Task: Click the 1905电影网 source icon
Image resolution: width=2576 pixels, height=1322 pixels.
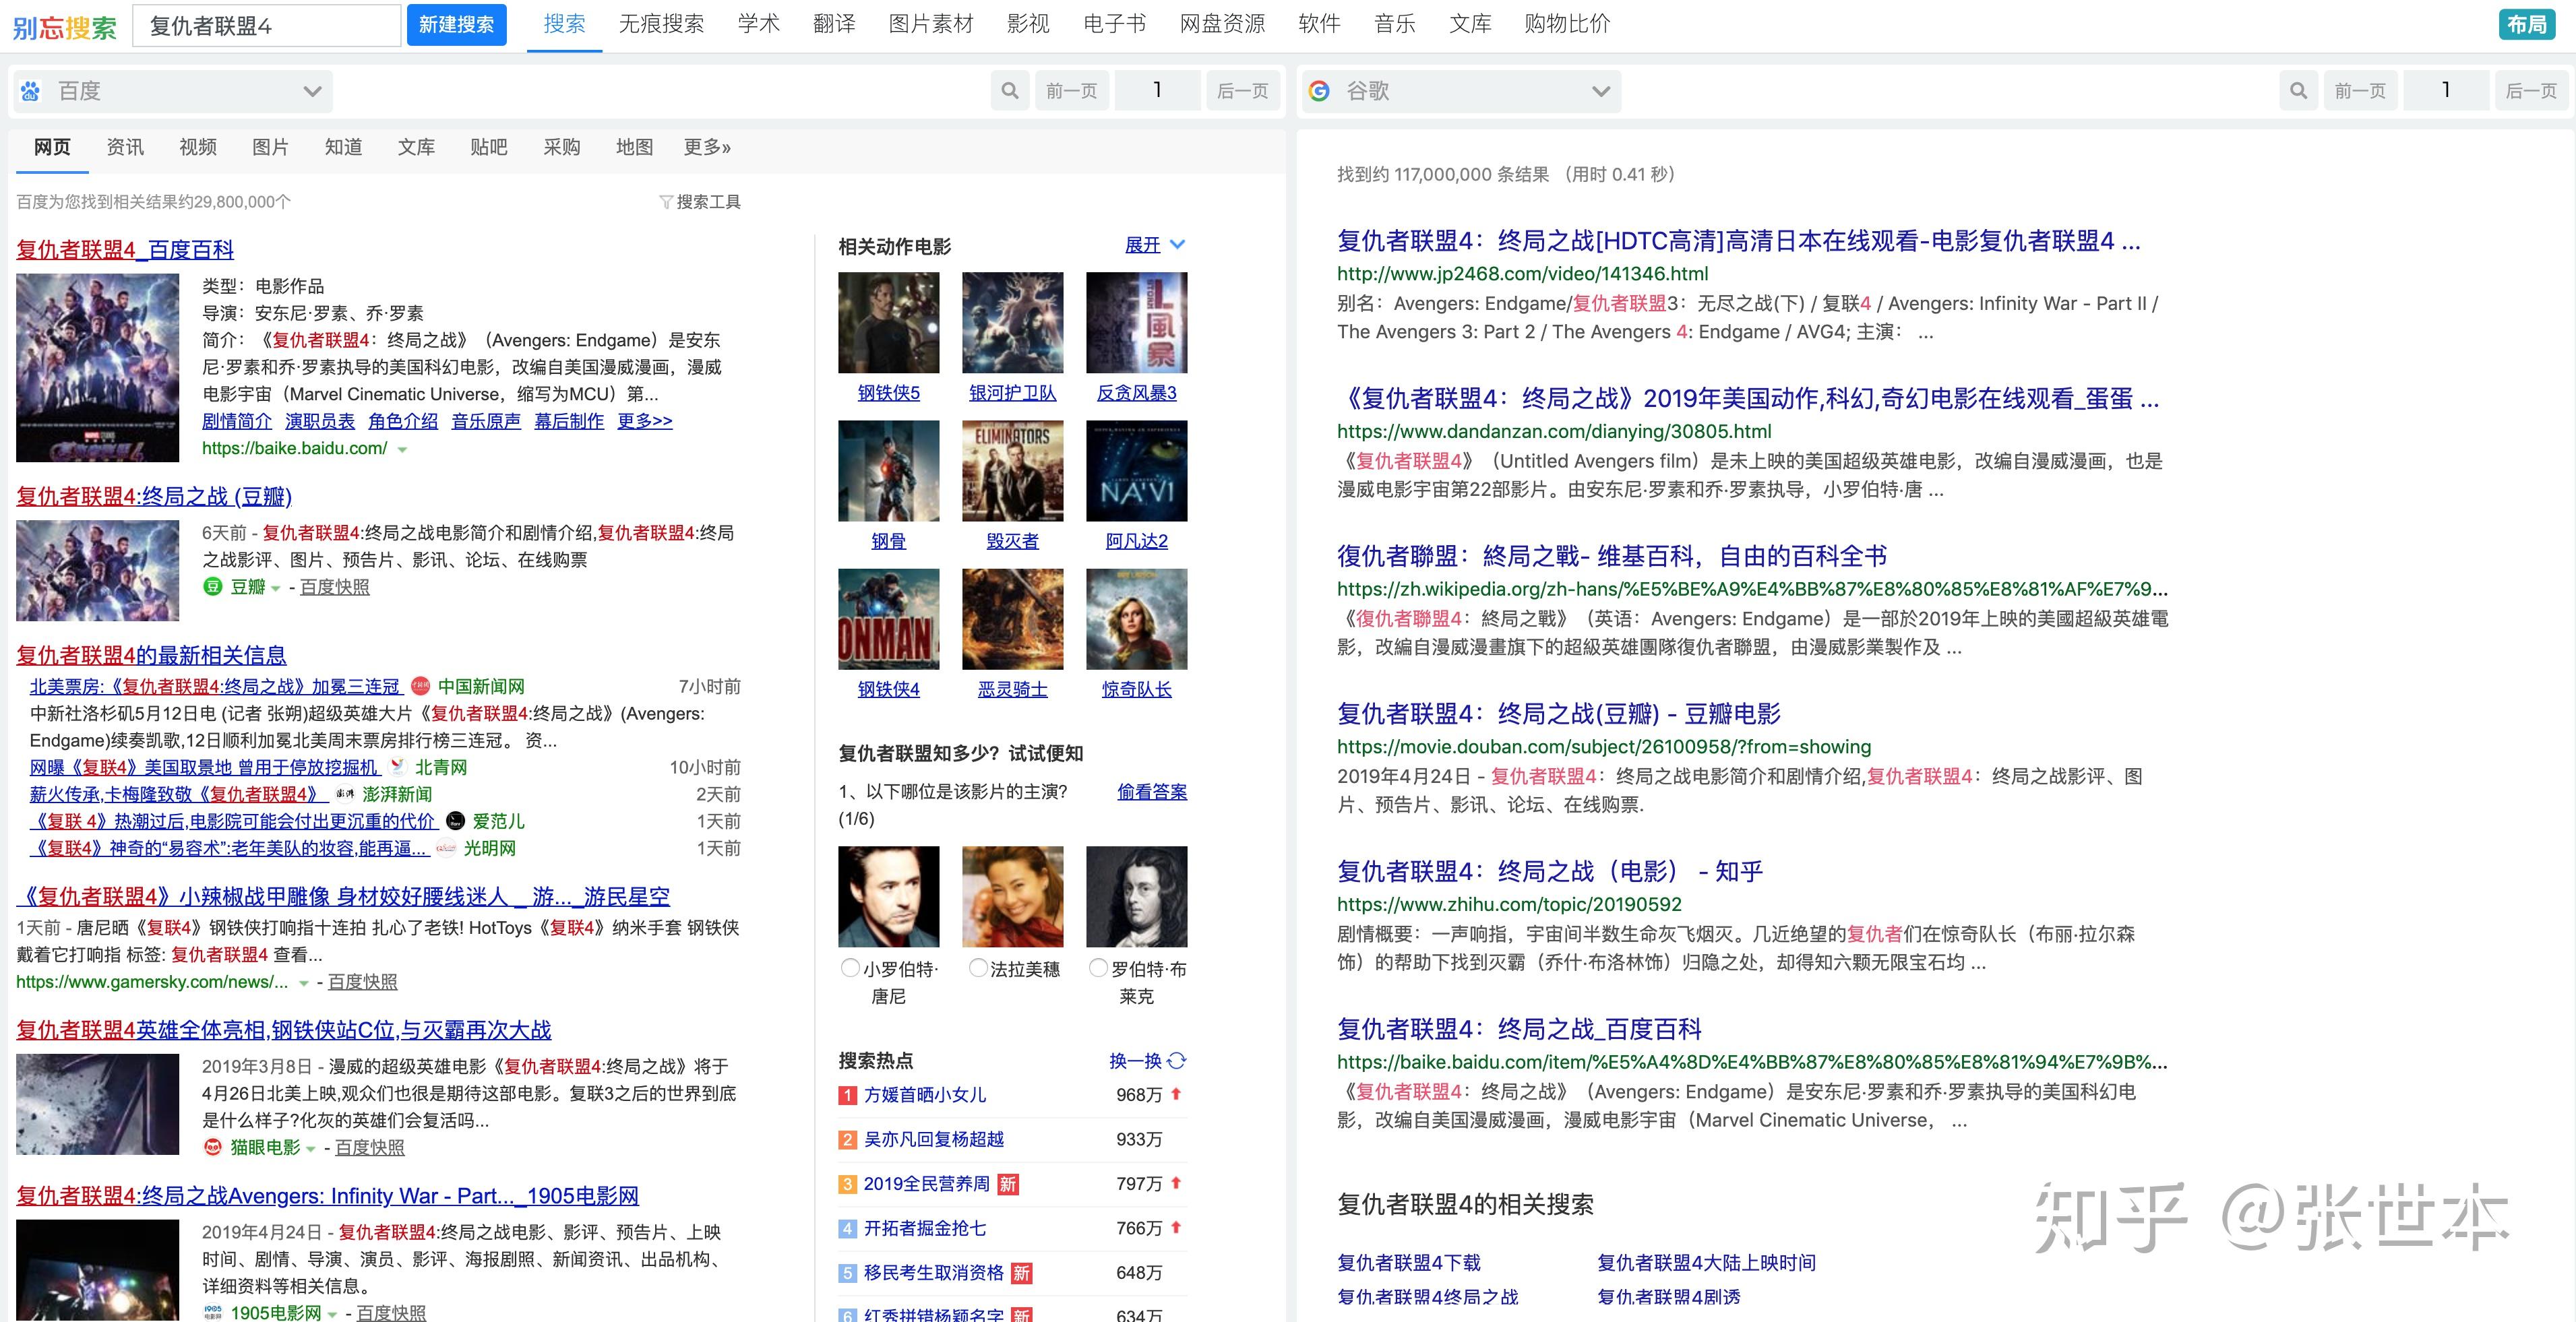Action: [212, 1312]
